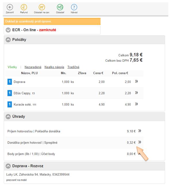Select the Body príjem Účet body row
Viewport: 170px width, 189px height.
click(74, 154)
